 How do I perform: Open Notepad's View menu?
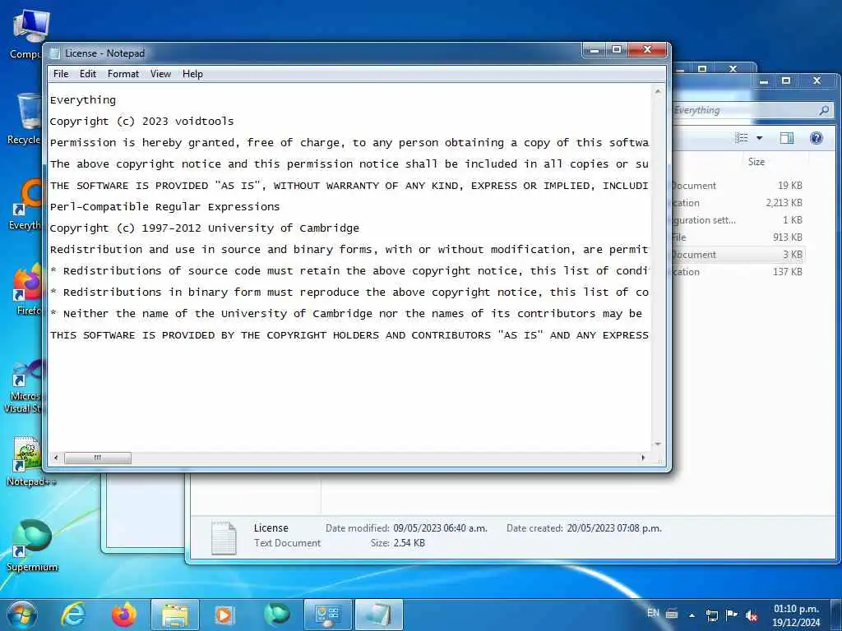tap(160, 74)
